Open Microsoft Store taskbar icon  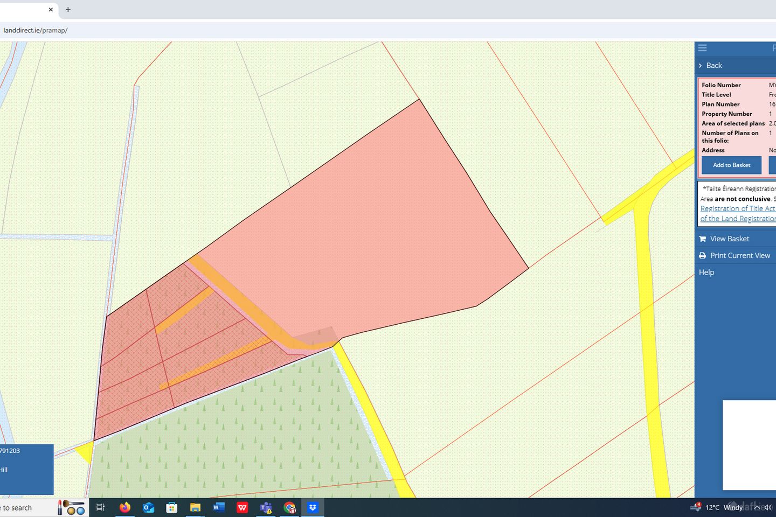tap(172, 507)
